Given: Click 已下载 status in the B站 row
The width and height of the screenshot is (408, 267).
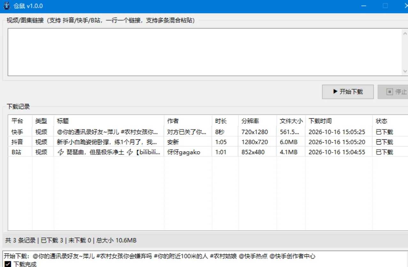Looking at the screenshot, I should [384, 152].
